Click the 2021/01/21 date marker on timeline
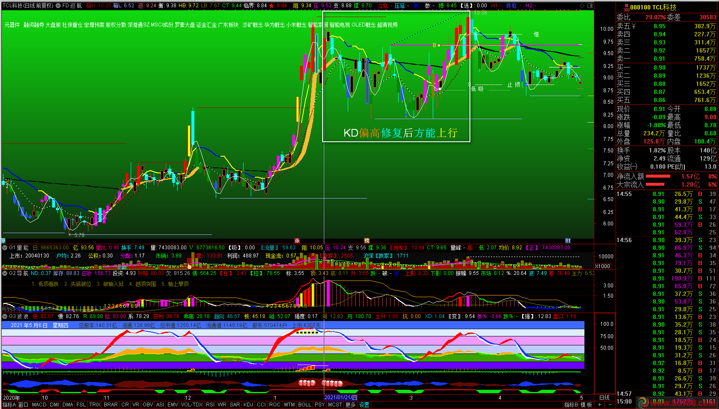This screenshot has width=719, height=409. [x=340, y=397]
